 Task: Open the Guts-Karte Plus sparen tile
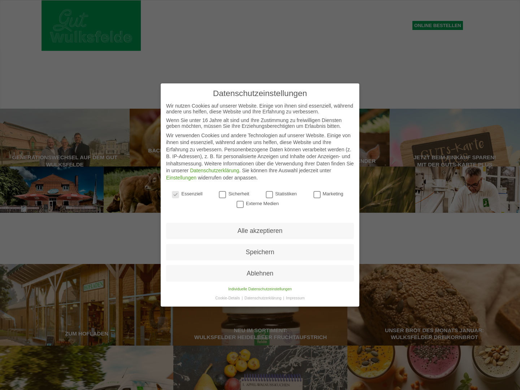point(455,138)
